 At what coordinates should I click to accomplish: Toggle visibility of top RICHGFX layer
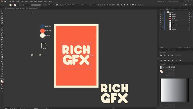[x=161, y=12]
